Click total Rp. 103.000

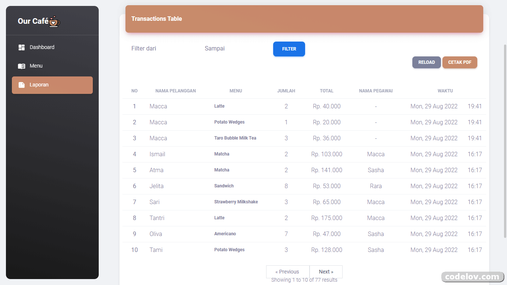[327, 154]
